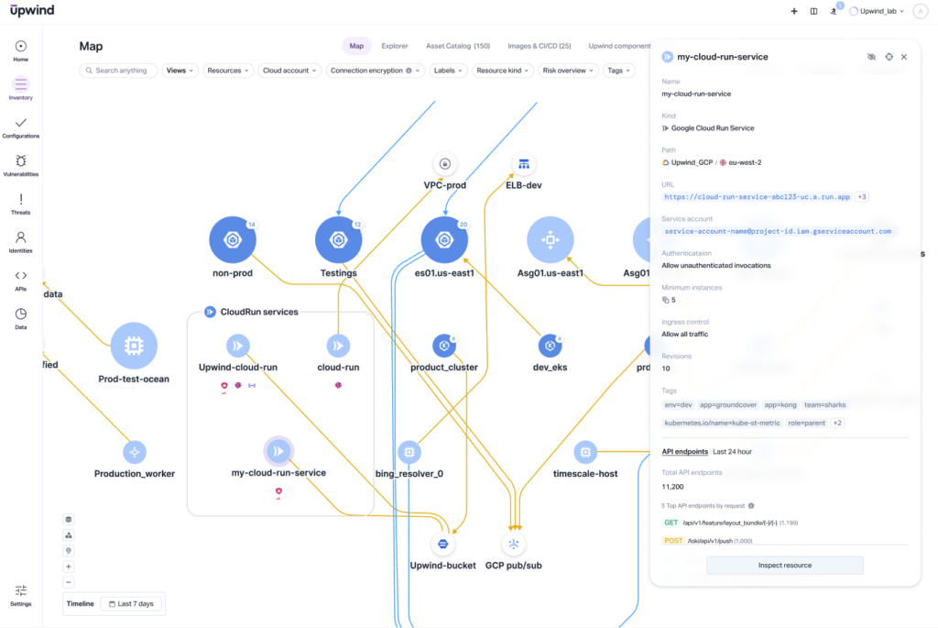Open the cloud-run-service URL link
The width and height of the screenshot is (938, 628).
[x=757, y=197]
